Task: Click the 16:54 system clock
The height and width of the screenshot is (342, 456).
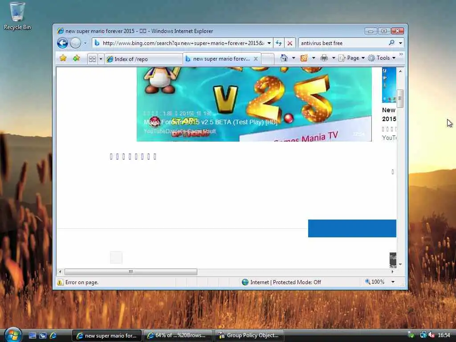Action: click(444, 335)
